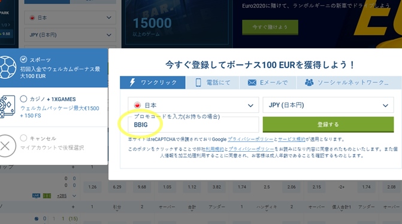Click the promo code field containing BBIG

pos(194,124)
